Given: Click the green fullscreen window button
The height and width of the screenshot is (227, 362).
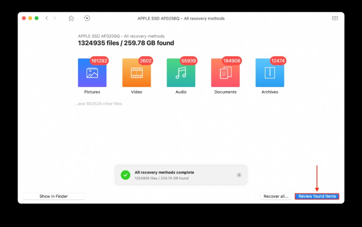Looking at the screenshot, I should click(37, 18).
